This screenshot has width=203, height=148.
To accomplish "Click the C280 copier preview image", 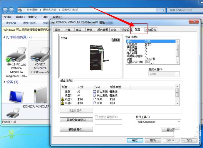I will [x=99, y=58].
